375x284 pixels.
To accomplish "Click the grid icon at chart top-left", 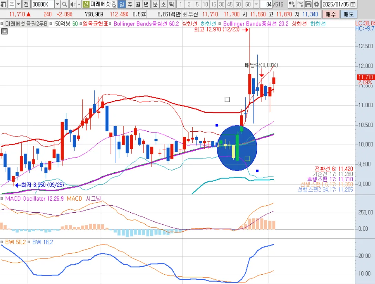I will (x=4, y=31).
